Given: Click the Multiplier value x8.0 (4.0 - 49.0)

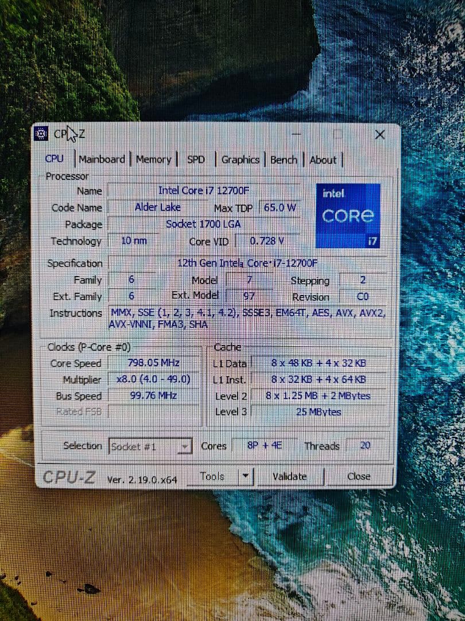Looking at the screenshot, I should coord(154,379).
